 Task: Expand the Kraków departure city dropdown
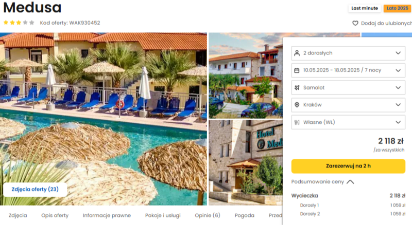click(x=348, y=105)
